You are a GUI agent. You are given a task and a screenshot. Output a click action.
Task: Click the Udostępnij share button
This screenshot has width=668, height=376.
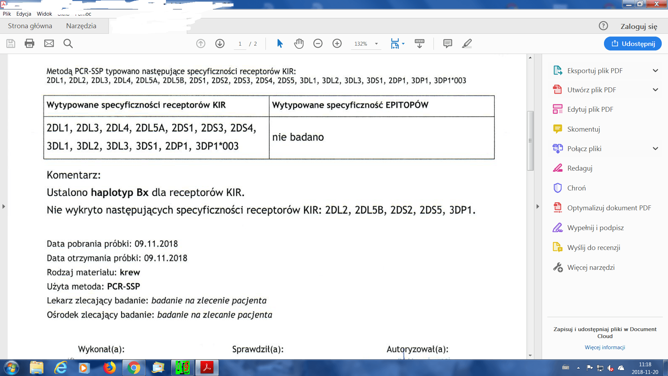[x=633, y=44]
